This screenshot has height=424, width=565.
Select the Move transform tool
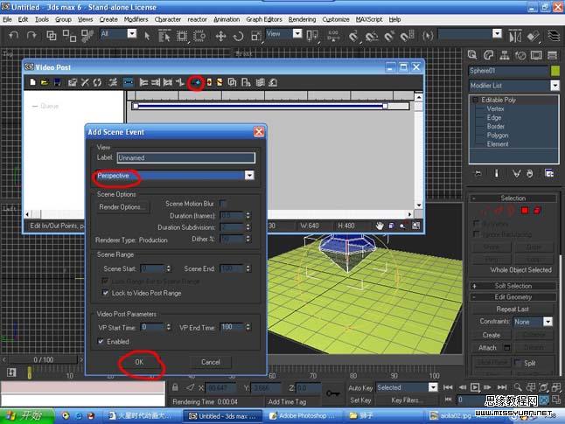220,36
